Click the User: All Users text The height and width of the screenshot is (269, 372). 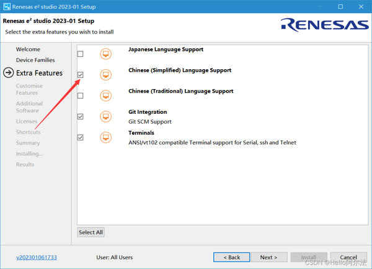pos(115,257)
